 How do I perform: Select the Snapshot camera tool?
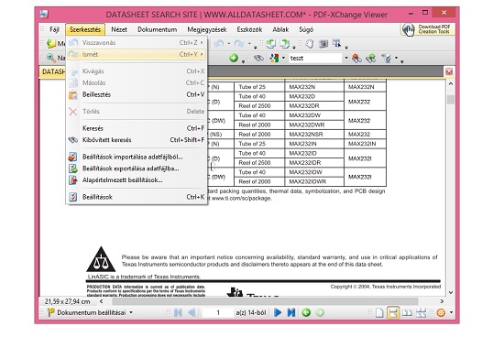point(323,44)
